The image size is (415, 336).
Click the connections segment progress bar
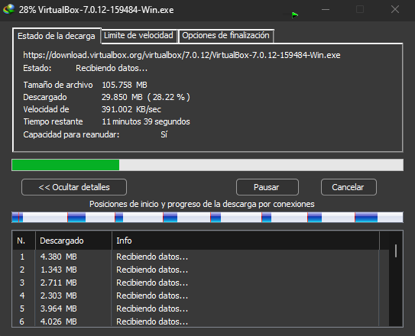click(208, 217)
